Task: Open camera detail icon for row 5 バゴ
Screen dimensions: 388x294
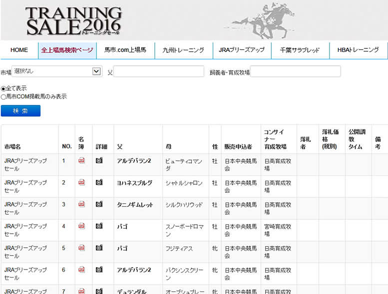Action: pos(99,247)
